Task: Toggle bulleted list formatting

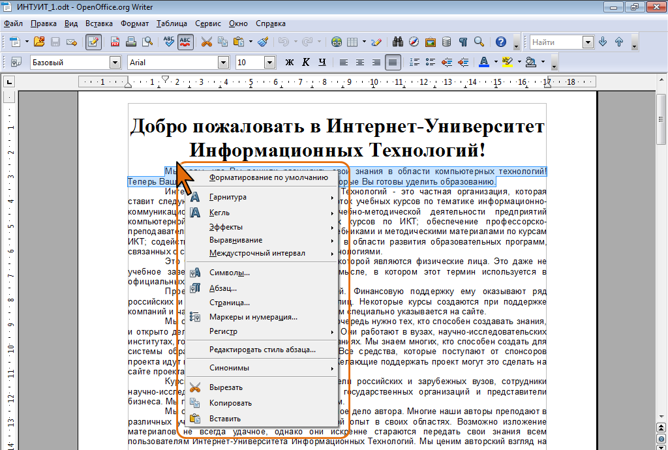Action: click(x=431, y=62)
